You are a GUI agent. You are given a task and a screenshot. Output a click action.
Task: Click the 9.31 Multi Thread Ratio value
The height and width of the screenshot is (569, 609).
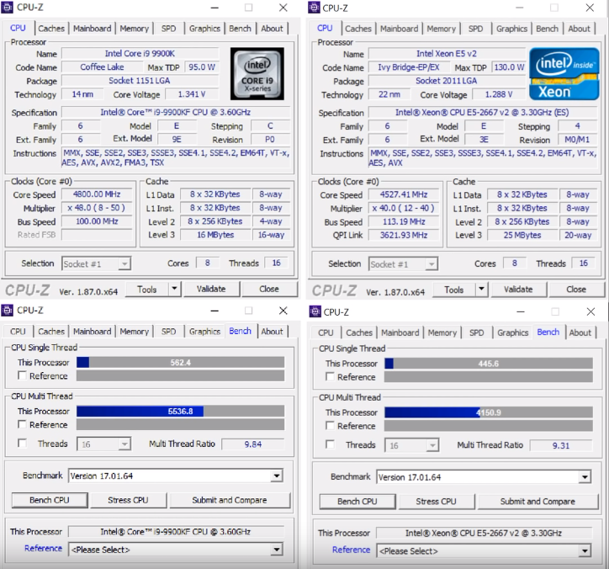561,445
